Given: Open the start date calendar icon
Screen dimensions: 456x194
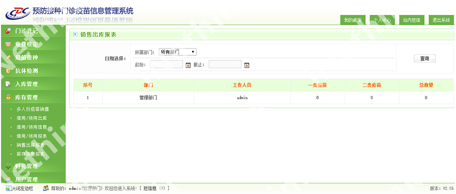Looking at the screenshot, I should (x=188, y=65).
